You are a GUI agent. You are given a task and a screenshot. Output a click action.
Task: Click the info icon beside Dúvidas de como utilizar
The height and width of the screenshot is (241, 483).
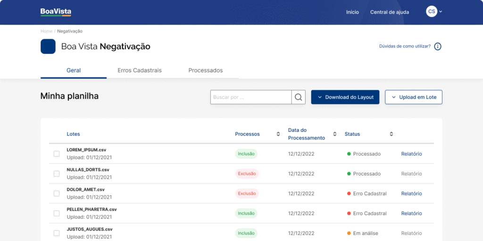(438, 46)
